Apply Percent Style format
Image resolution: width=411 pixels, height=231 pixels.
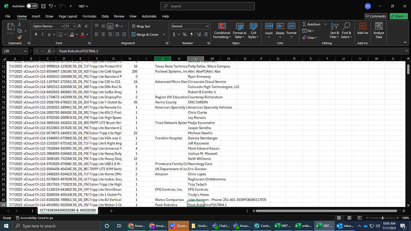coord(185,34)
